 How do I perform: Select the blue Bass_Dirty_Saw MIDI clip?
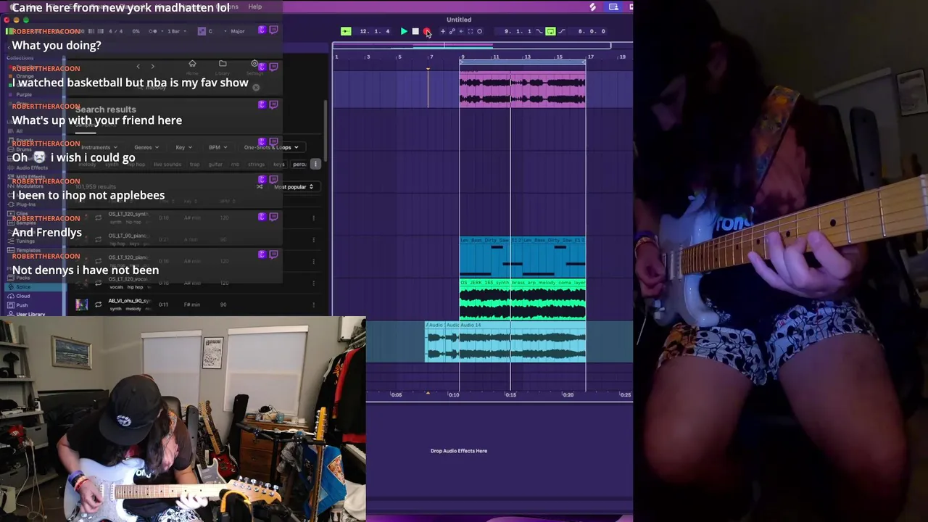tap(522, 257)
